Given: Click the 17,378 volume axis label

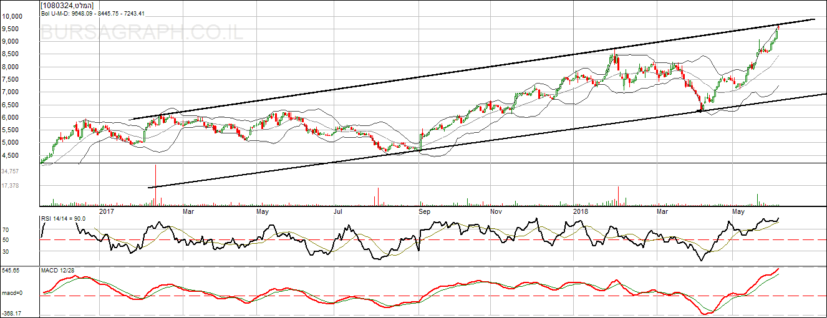Looking at the screenshot, I should point(11,186).
